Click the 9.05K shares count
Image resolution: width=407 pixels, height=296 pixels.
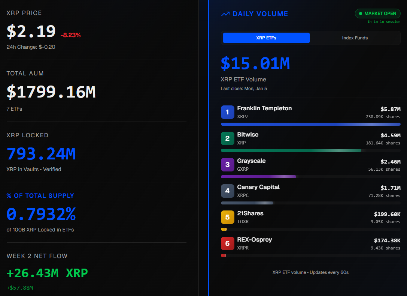pyautogui.click(x=385, y=222)
